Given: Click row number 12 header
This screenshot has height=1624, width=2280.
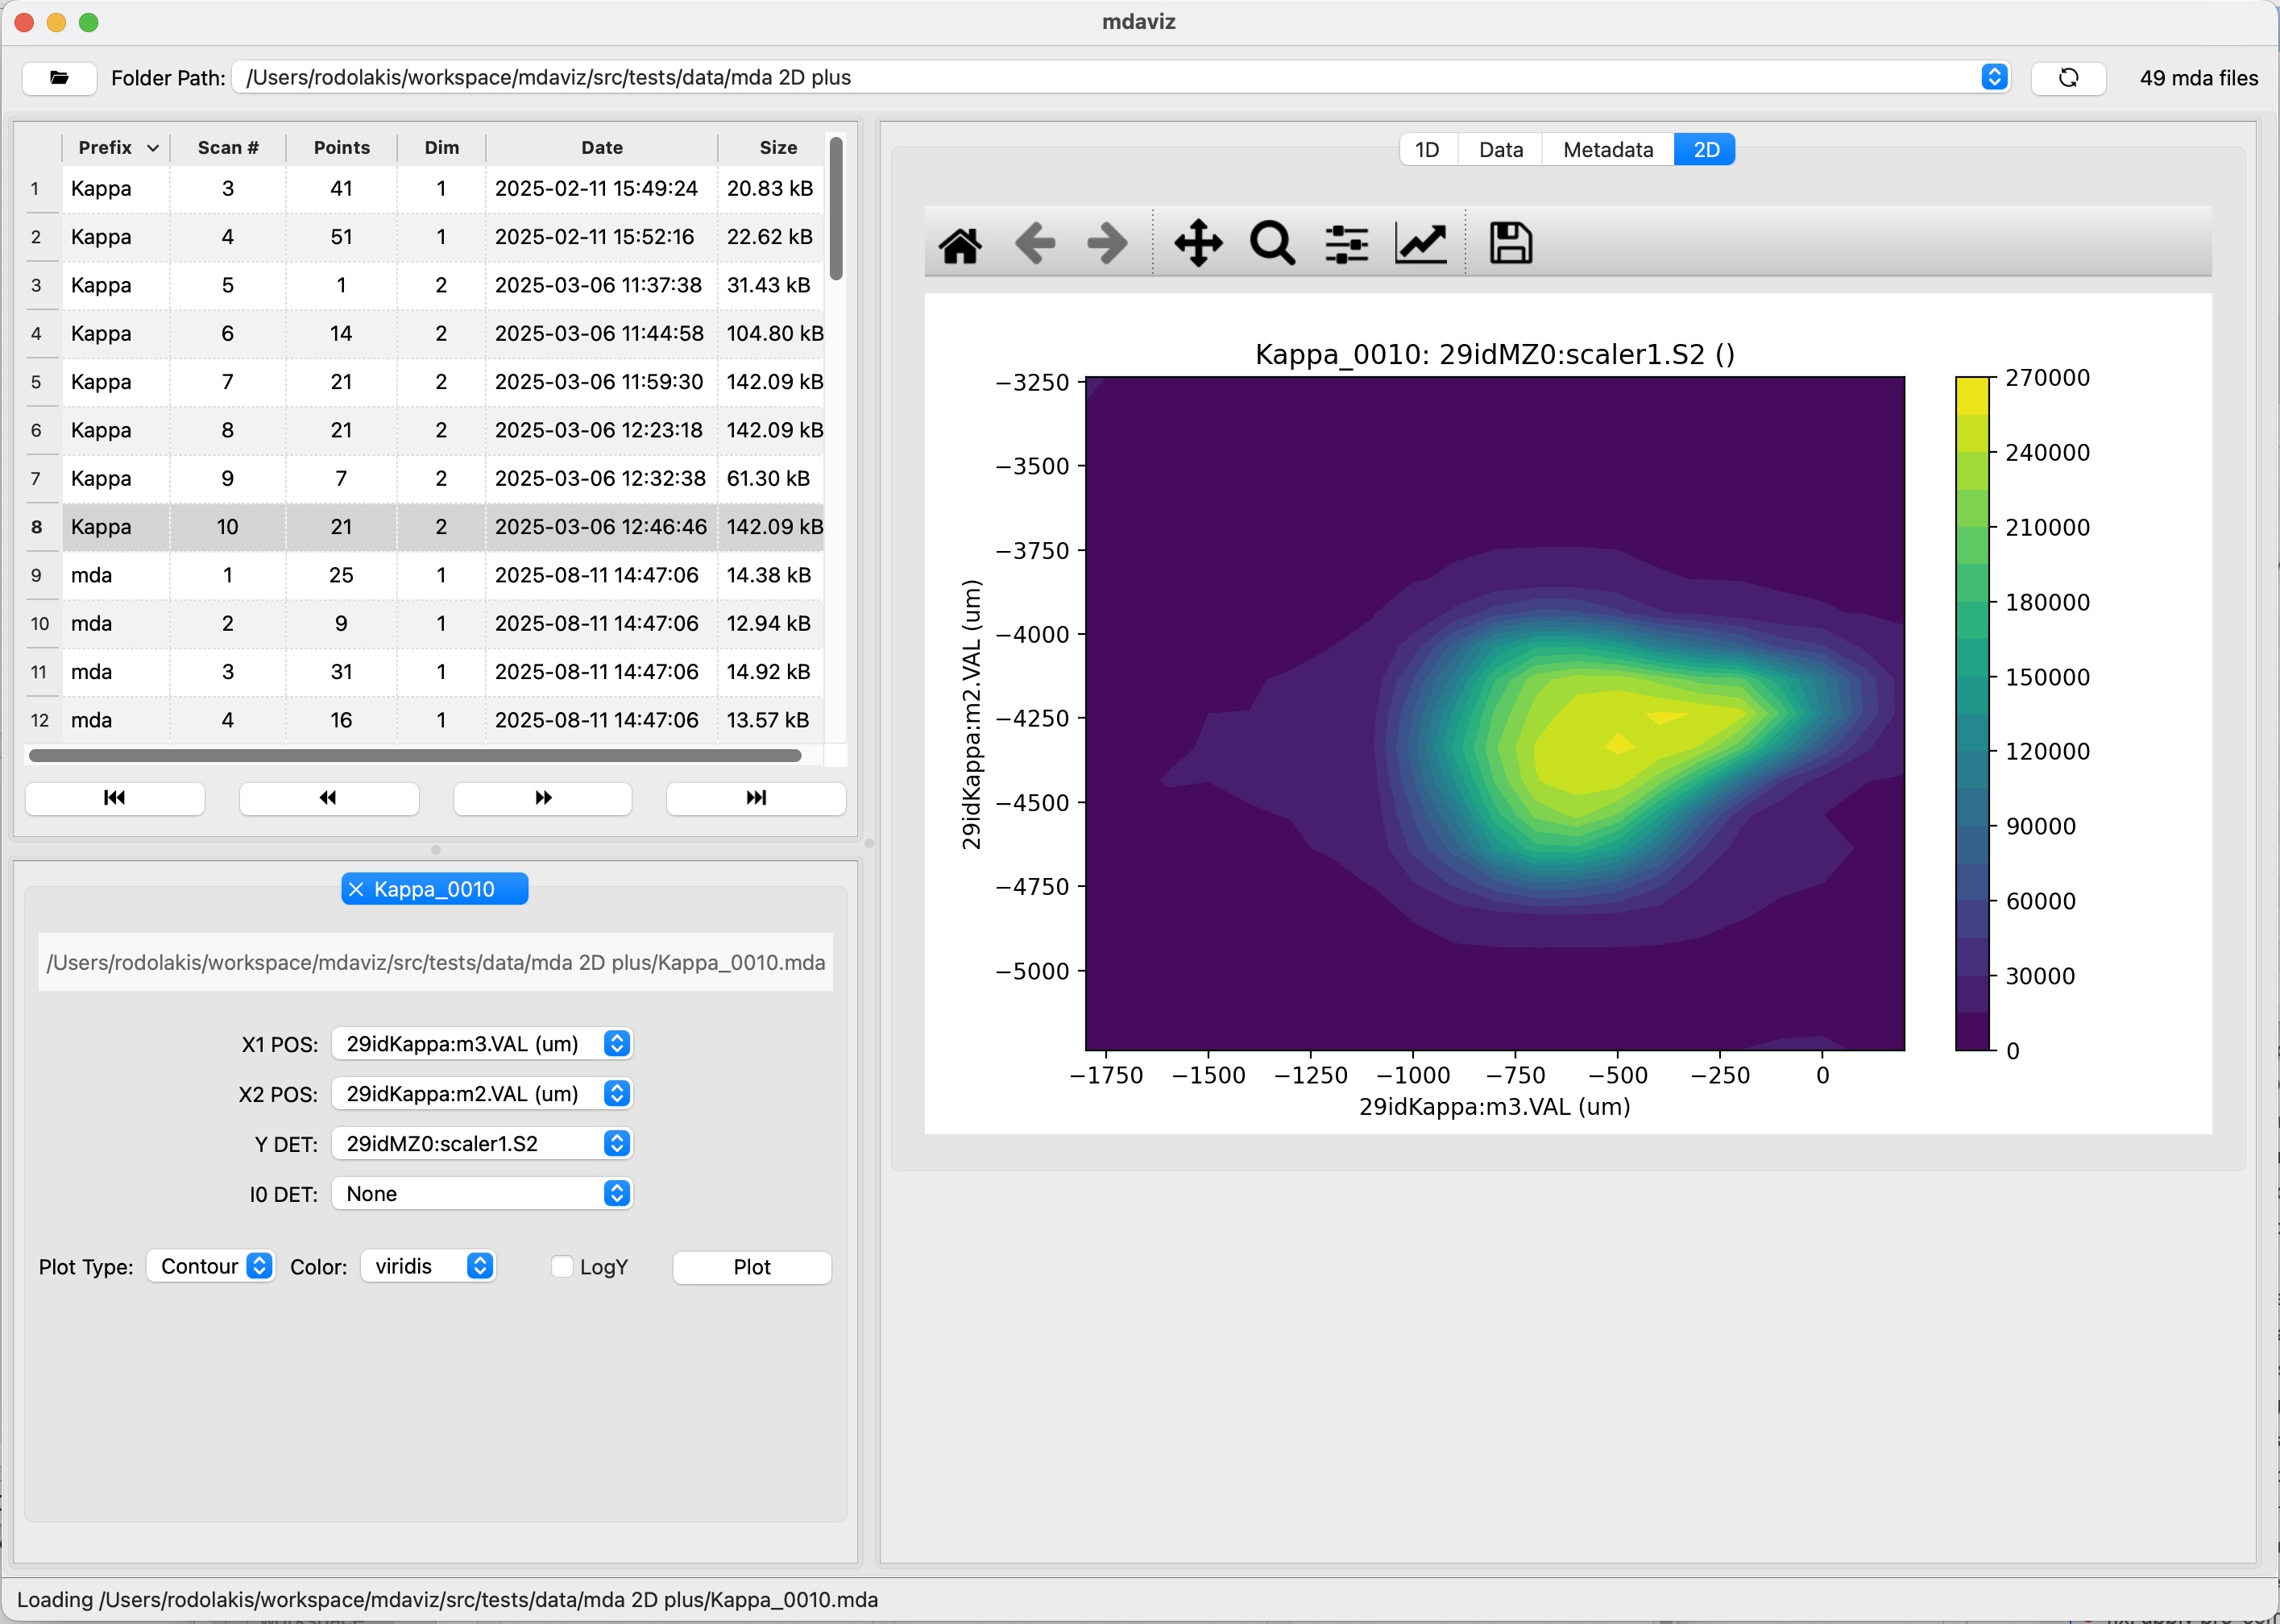Looking at the screenshot, I should (40, 720).
